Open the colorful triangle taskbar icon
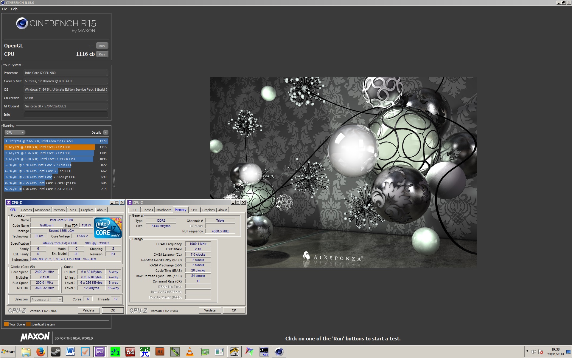572x358 pixels. click(x=249, y=352)
